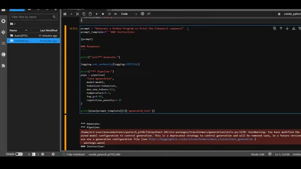Paste the cell using the clipboard icon
Screen dimensions: 301x169
90,14
